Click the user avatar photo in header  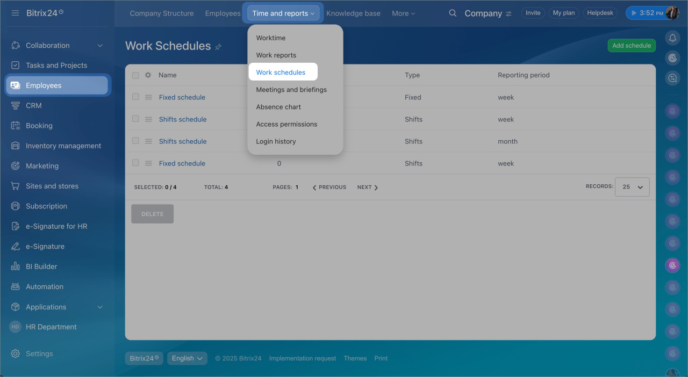[672, 13]
